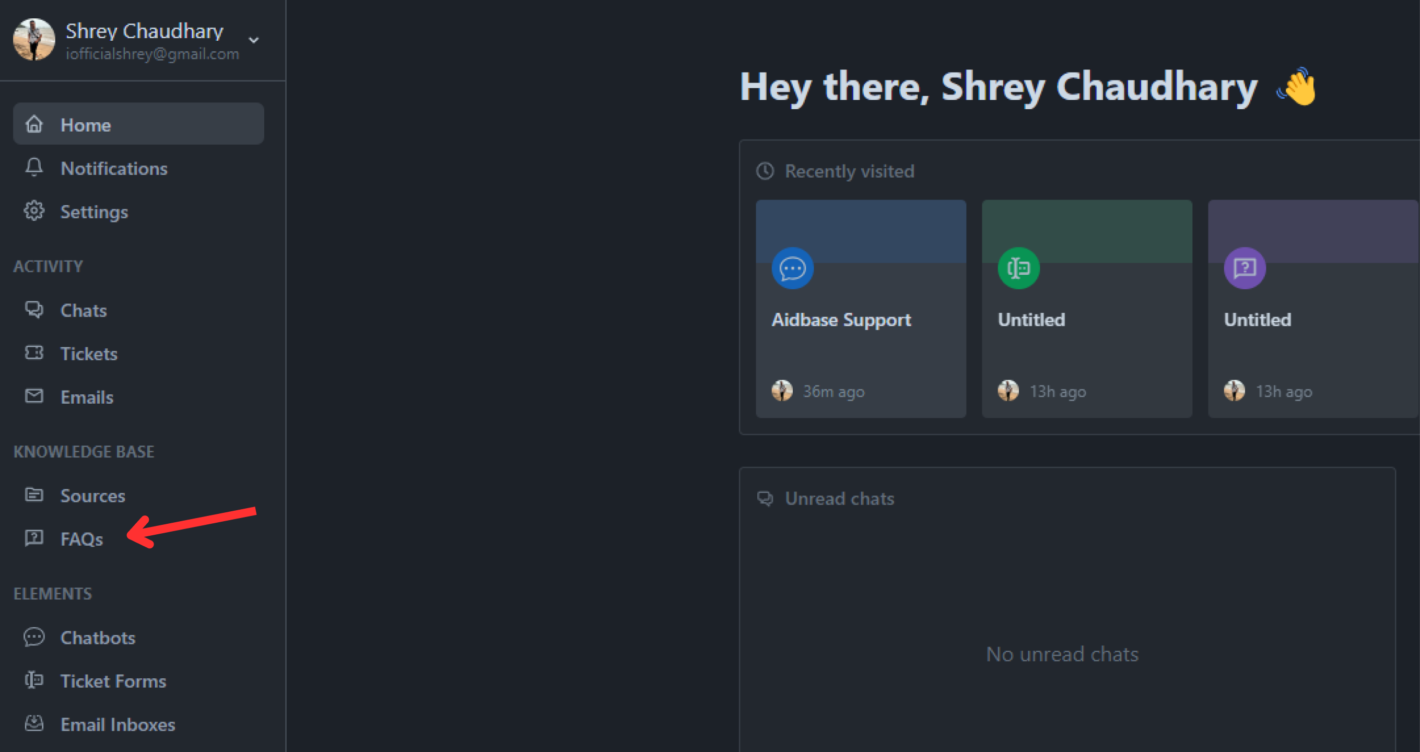1420x752 pixels.
Task: Click the iofficialshrey@gmail.com account email
Action: [152, 54]
